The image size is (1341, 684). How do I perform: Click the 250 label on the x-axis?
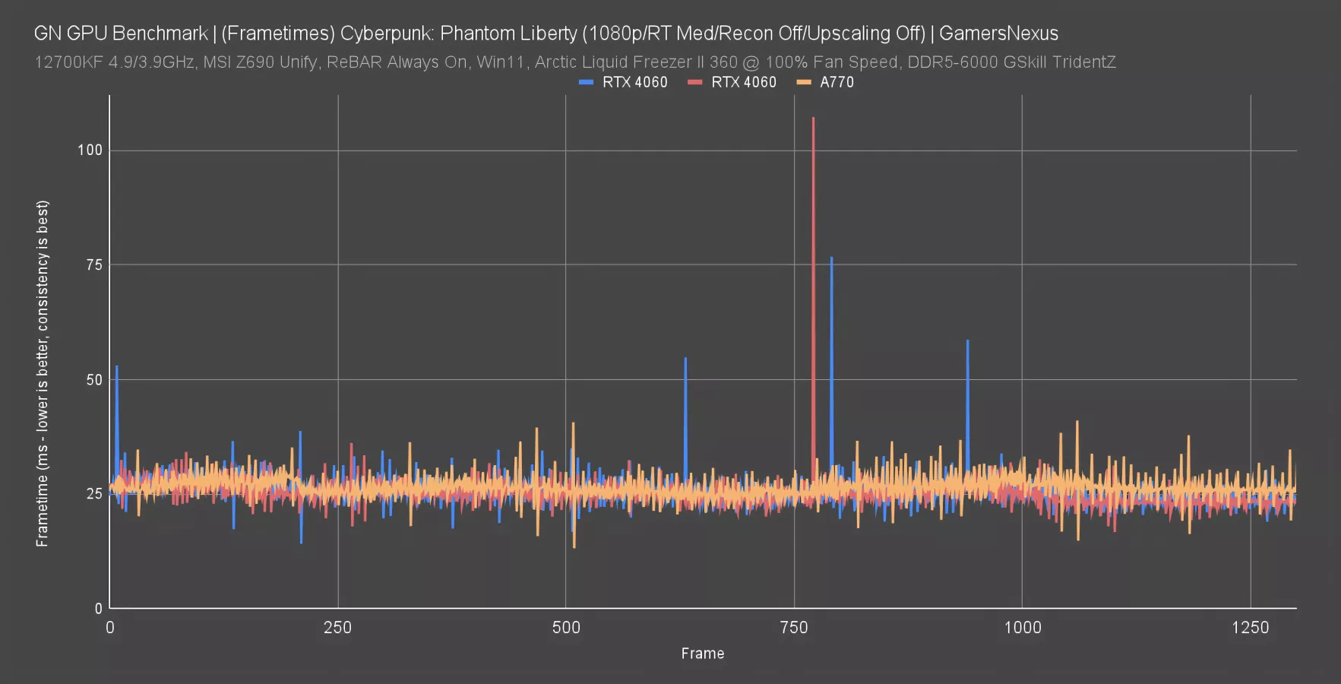(337, 628)
